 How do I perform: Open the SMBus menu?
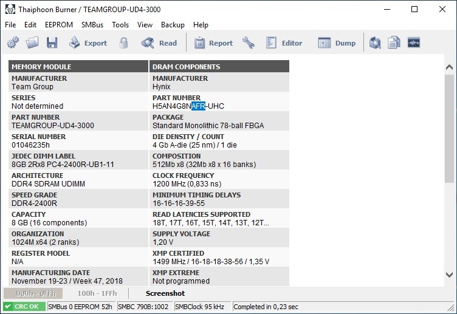point(92,25)
